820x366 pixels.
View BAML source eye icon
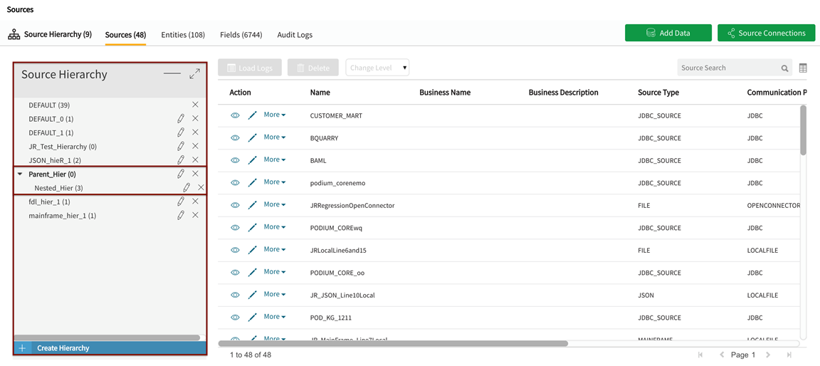(x=236, y=160)
